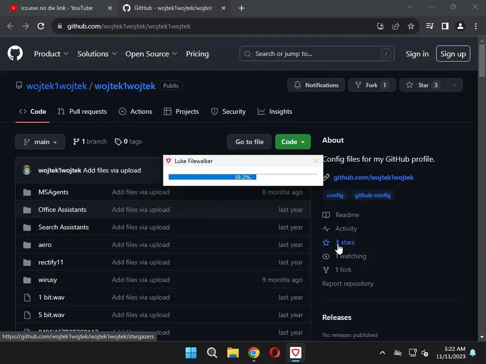Switch to the Code tab

click(x=33, y=111)
